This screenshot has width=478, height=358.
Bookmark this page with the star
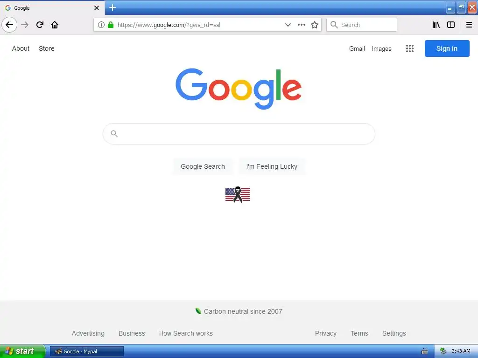click(x=315, y=25)
